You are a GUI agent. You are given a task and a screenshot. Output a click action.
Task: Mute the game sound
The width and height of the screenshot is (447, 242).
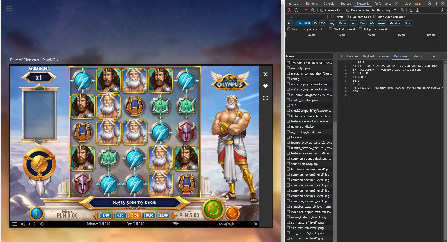(23, 224)
